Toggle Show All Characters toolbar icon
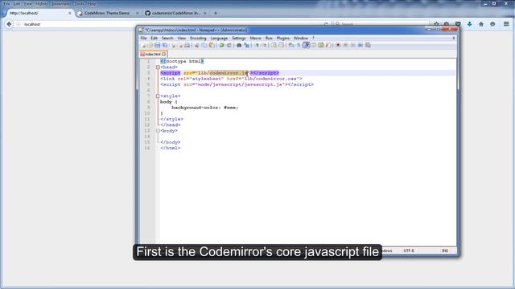The width and height of the screenshot is (515, 289). (299, 45)
